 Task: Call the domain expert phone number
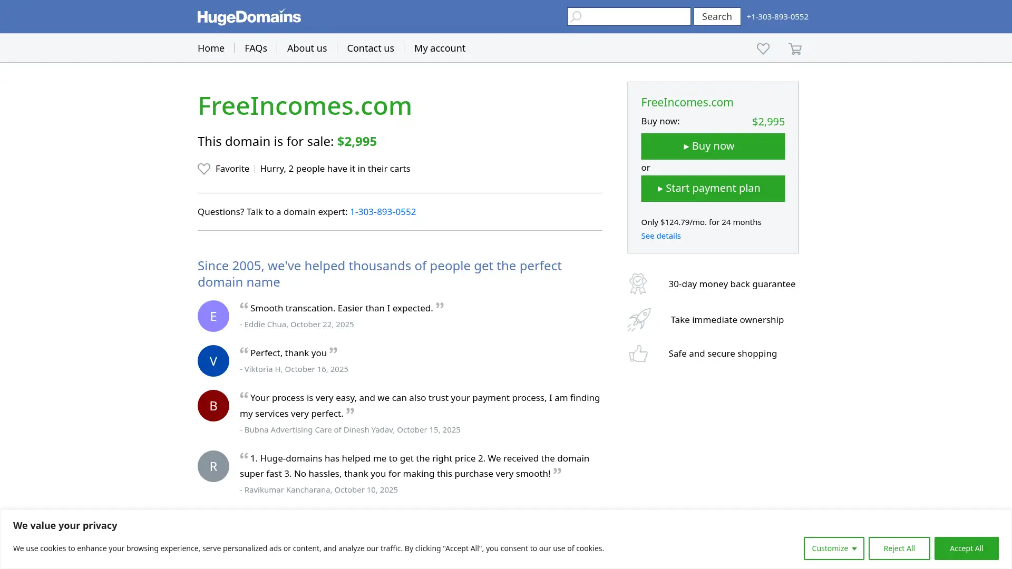pos(383,212)
